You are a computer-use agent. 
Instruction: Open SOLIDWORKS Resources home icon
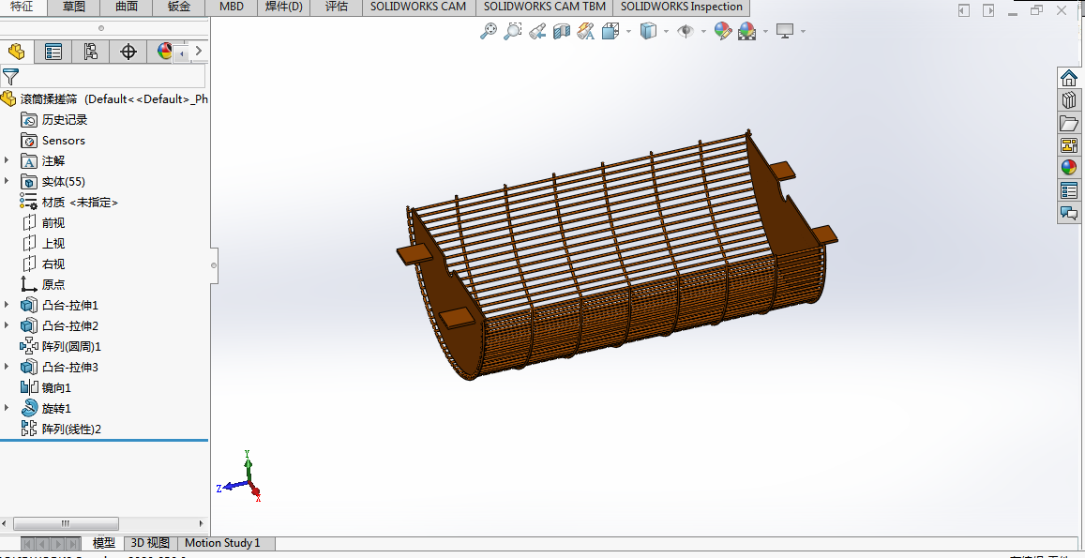click(x=1069, y=78)
